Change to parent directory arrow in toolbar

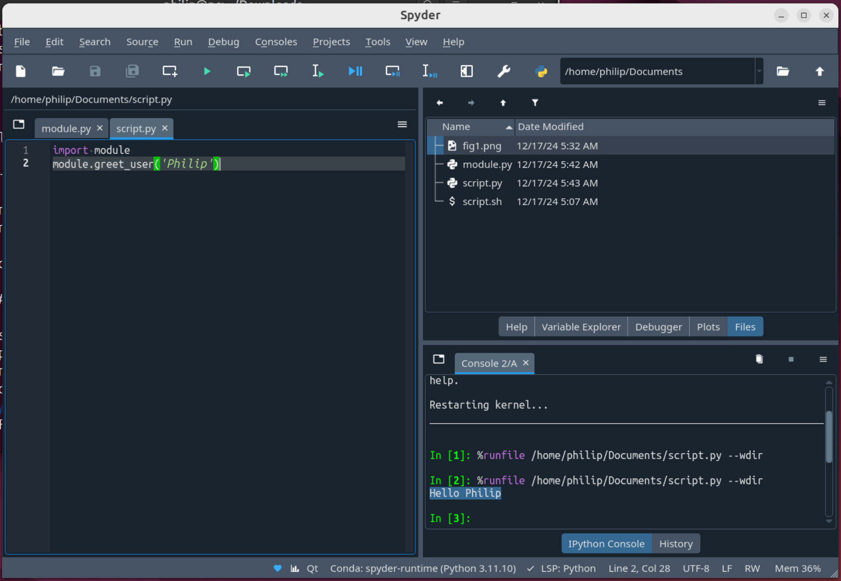coord(820,71)
